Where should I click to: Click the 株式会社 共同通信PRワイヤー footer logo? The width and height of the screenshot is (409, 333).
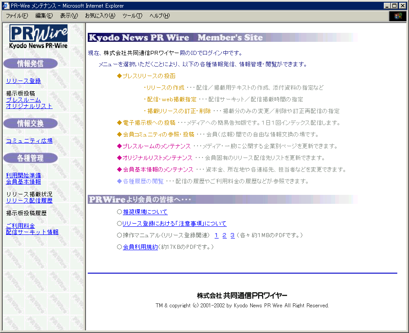tap(242, 295)
